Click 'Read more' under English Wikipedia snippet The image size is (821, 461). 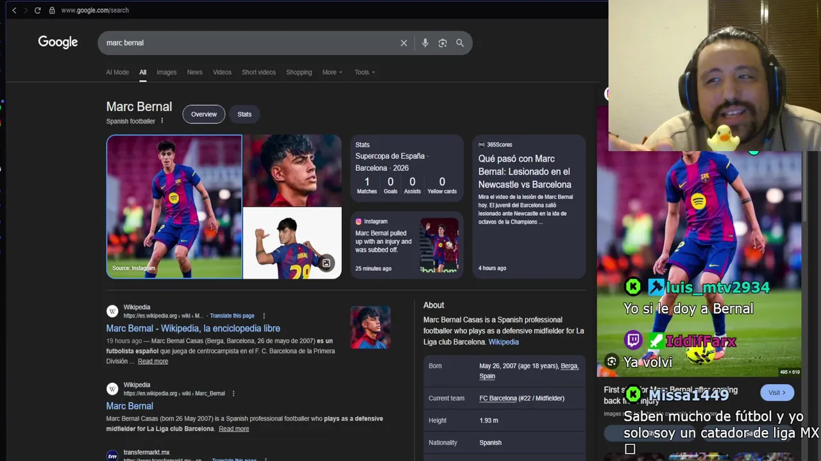(x=233, y=428)
